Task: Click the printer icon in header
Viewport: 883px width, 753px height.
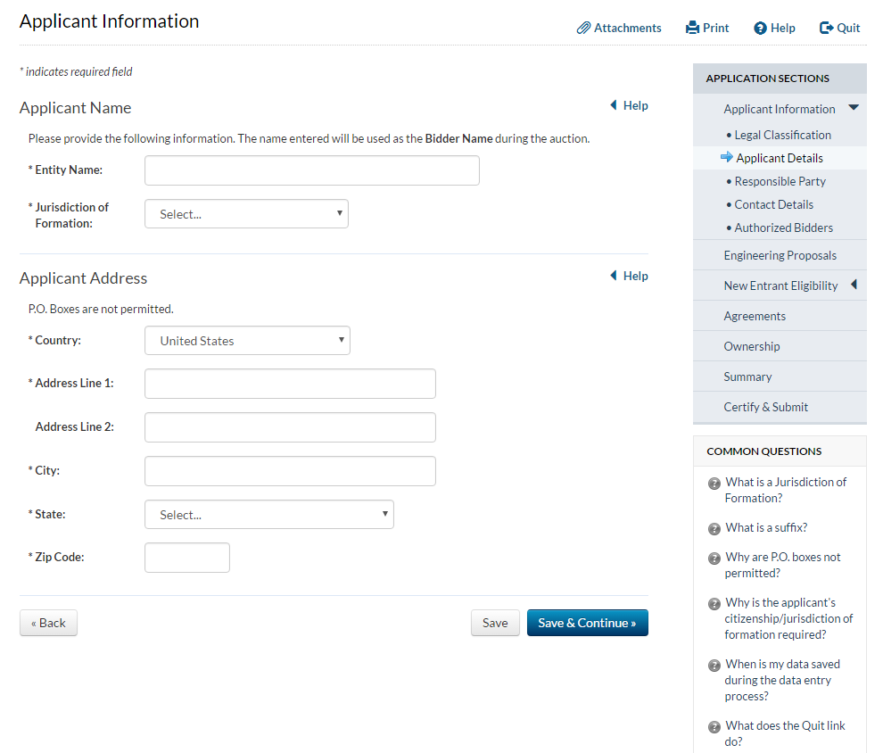Action: click(x=692, y=28)
